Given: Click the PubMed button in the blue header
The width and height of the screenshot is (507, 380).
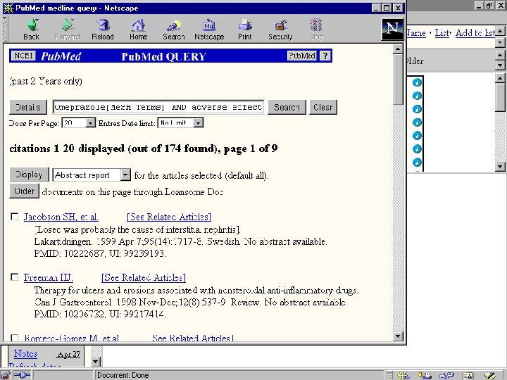Looking at the screenshot, I should coord(301,56).
